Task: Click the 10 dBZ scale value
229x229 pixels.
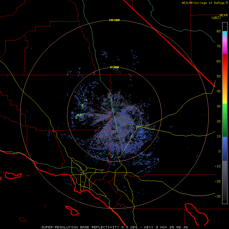Action: pyautogui.click(x=219, y=136)
